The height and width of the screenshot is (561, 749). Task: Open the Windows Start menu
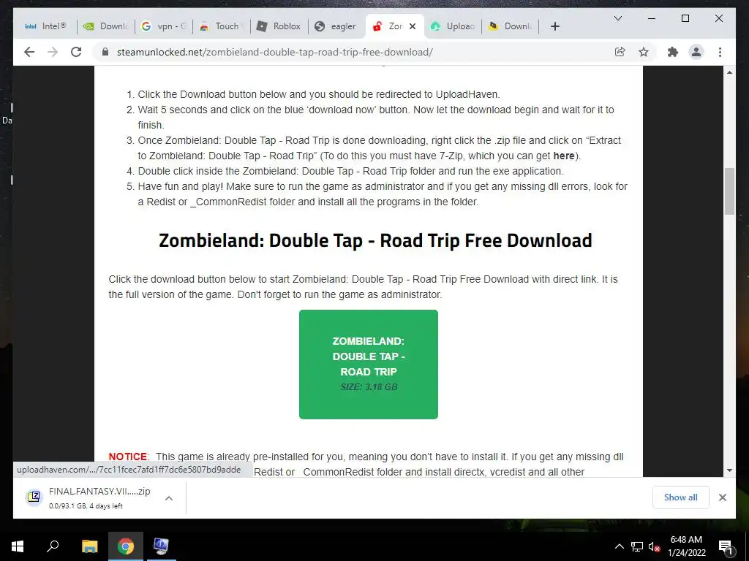pyautogui.click(x=18, y=546)
